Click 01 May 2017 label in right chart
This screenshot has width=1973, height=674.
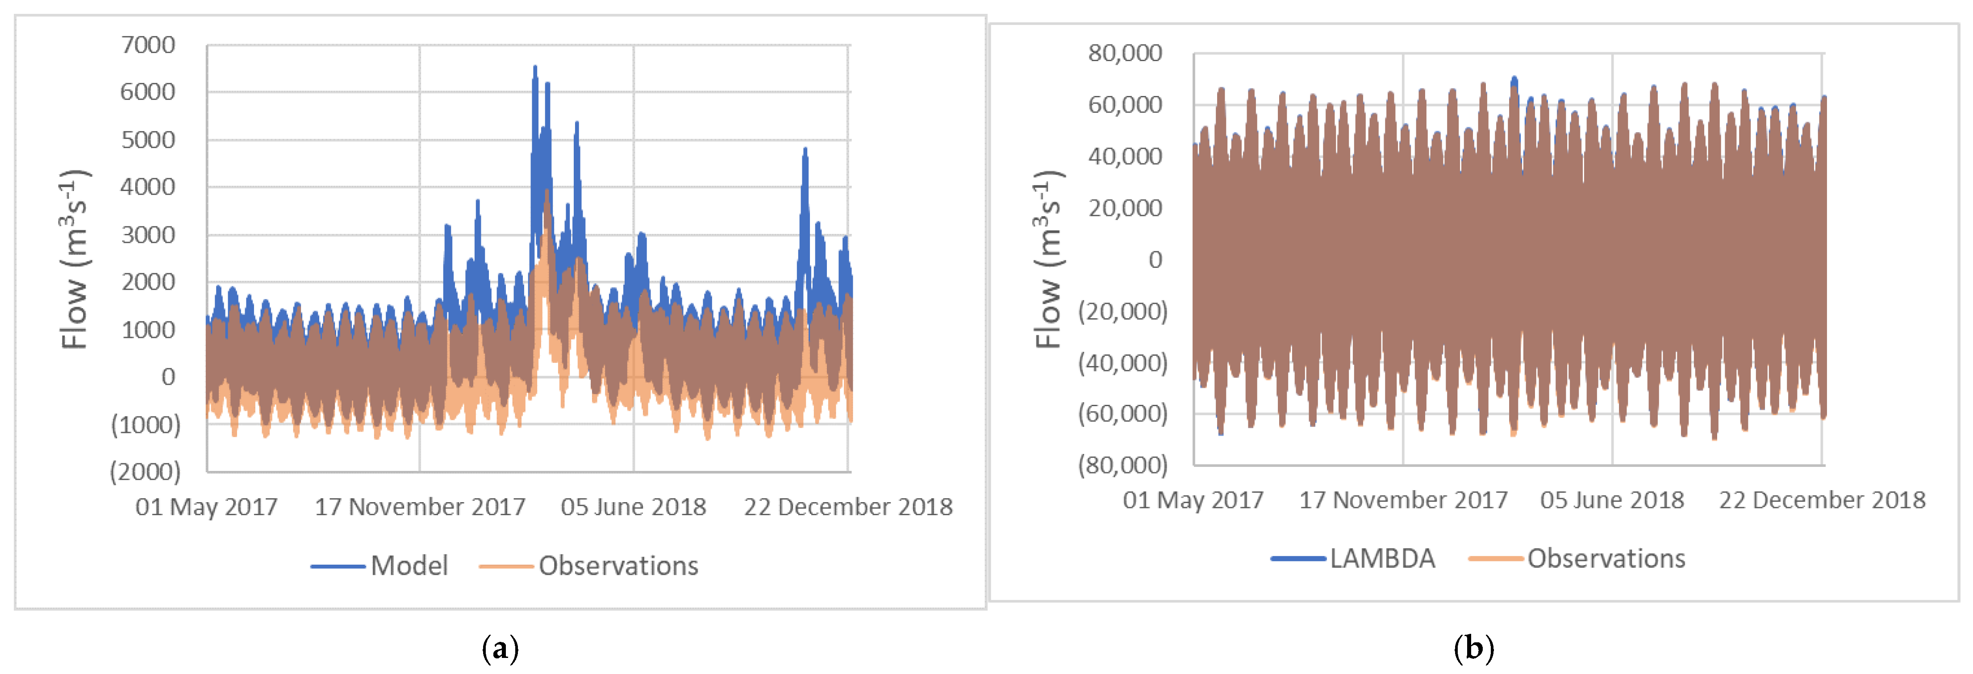(1193, 500)
